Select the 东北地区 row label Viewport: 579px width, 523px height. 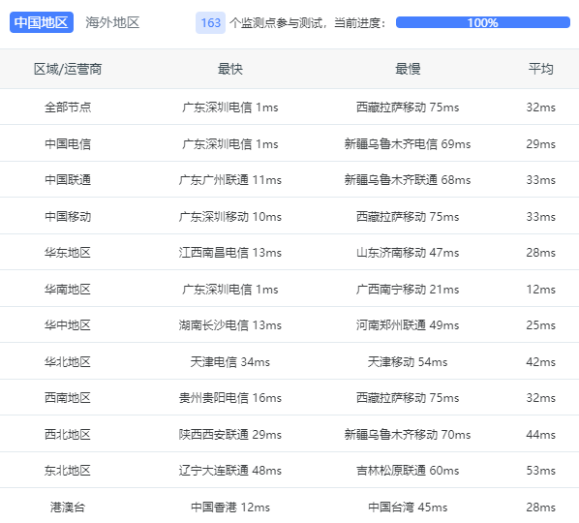68,471
